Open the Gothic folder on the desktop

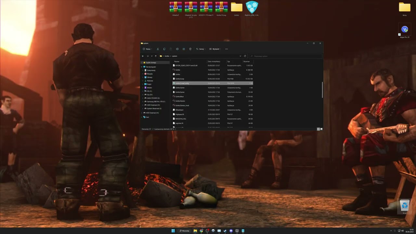click(237, 9)
